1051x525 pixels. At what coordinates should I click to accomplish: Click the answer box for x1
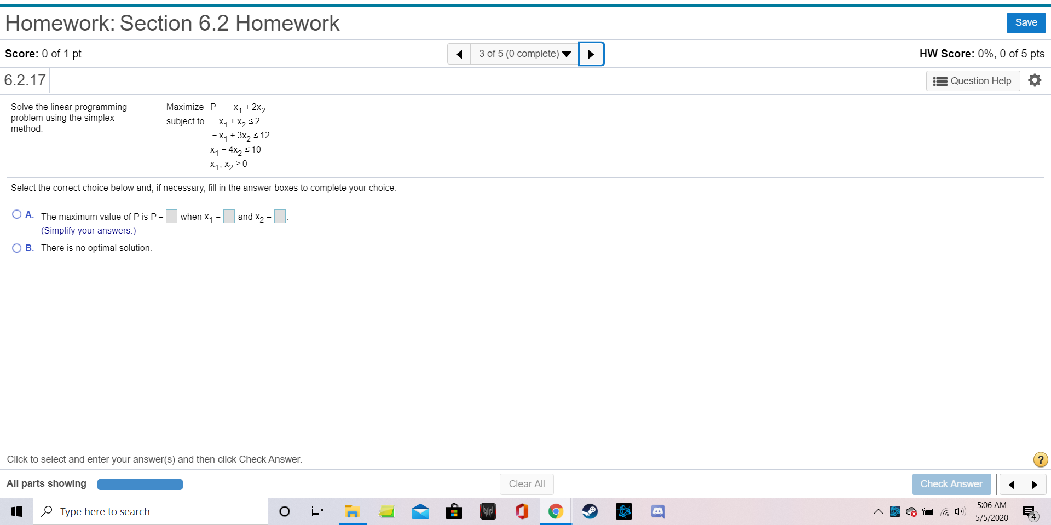229,216
